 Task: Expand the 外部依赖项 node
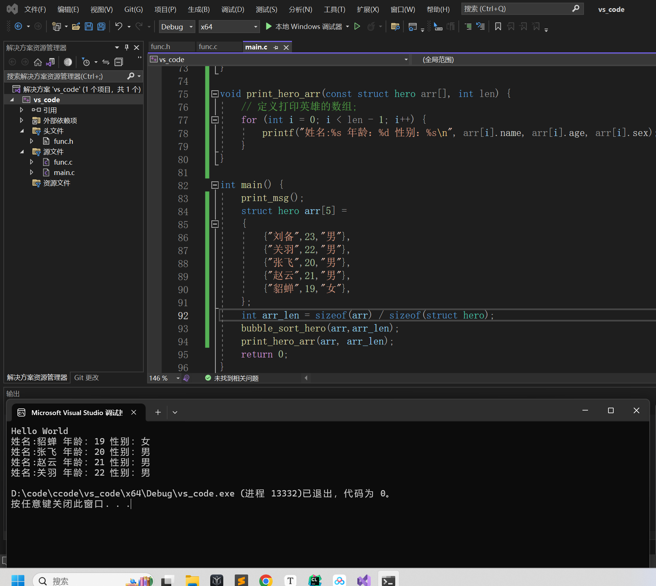(22, 120)
